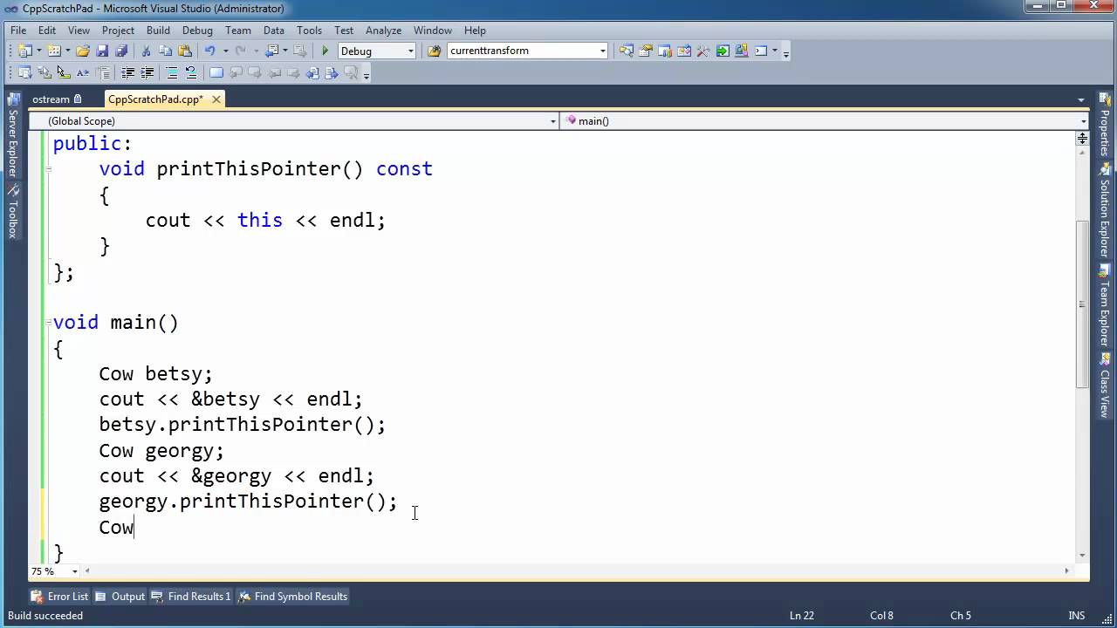Open the Find Symbol Results tab

pos(293,597)
